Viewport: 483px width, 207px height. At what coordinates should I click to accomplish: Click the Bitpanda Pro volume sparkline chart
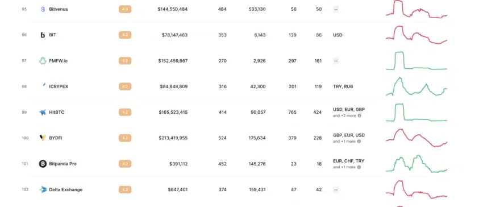[x=417, y=164]
